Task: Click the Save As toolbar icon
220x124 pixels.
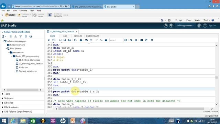Action: pyautogui.click(x=65, y=40)
